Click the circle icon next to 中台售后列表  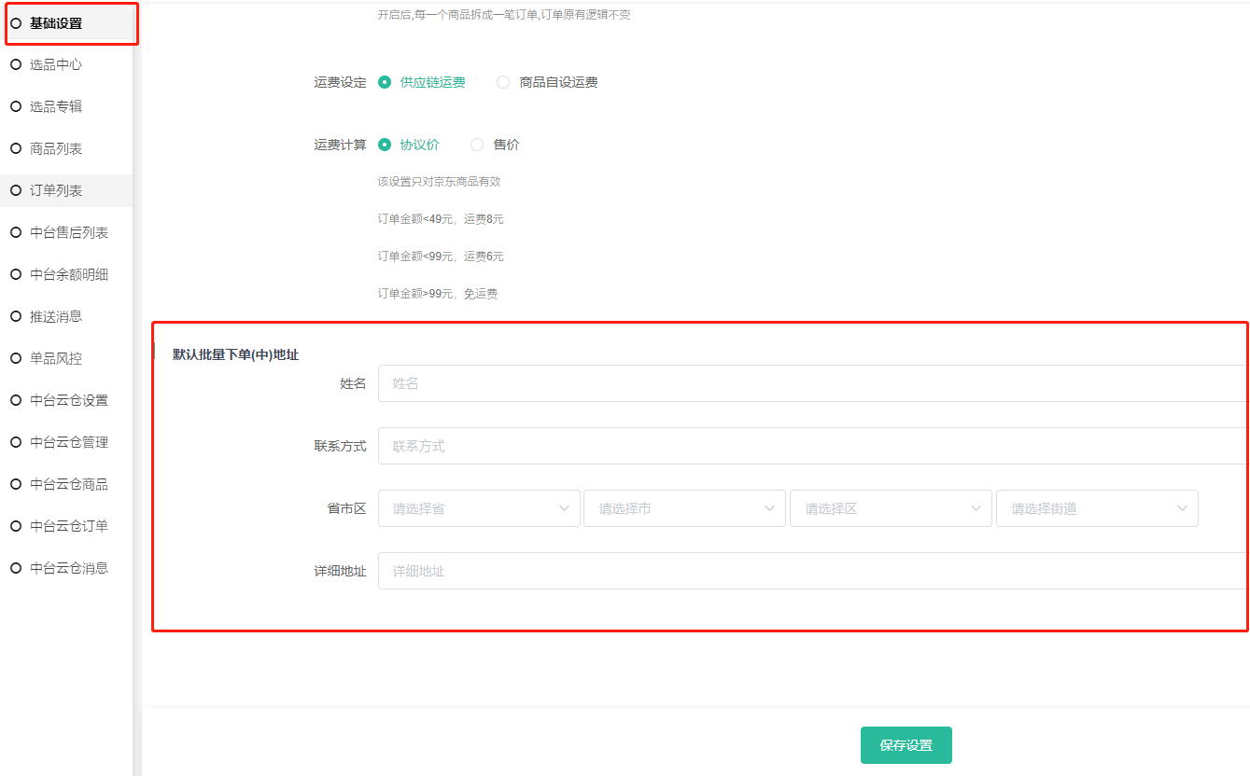(16, 232)
